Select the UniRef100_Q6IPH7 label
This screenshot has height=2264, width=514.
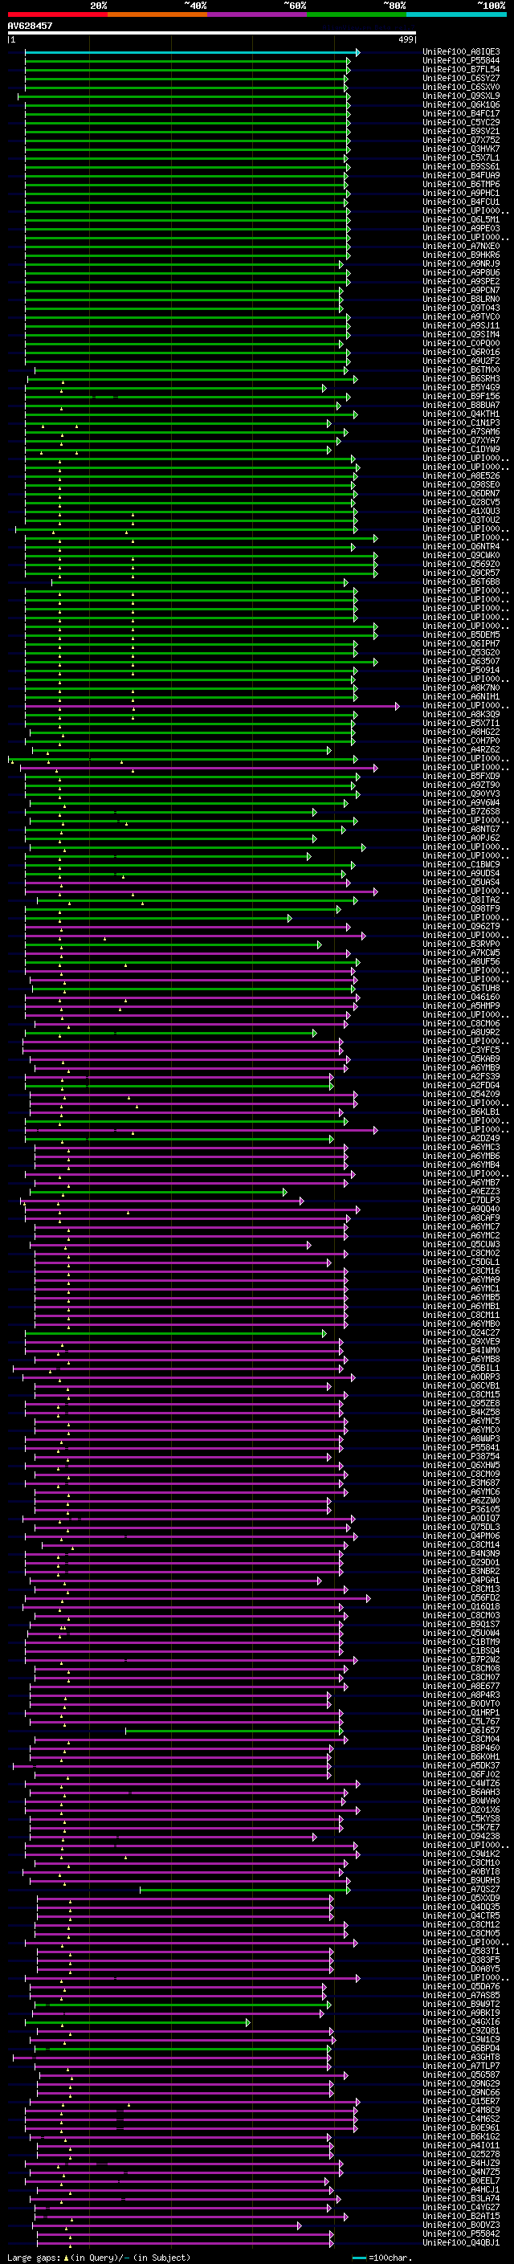point(461,643)
